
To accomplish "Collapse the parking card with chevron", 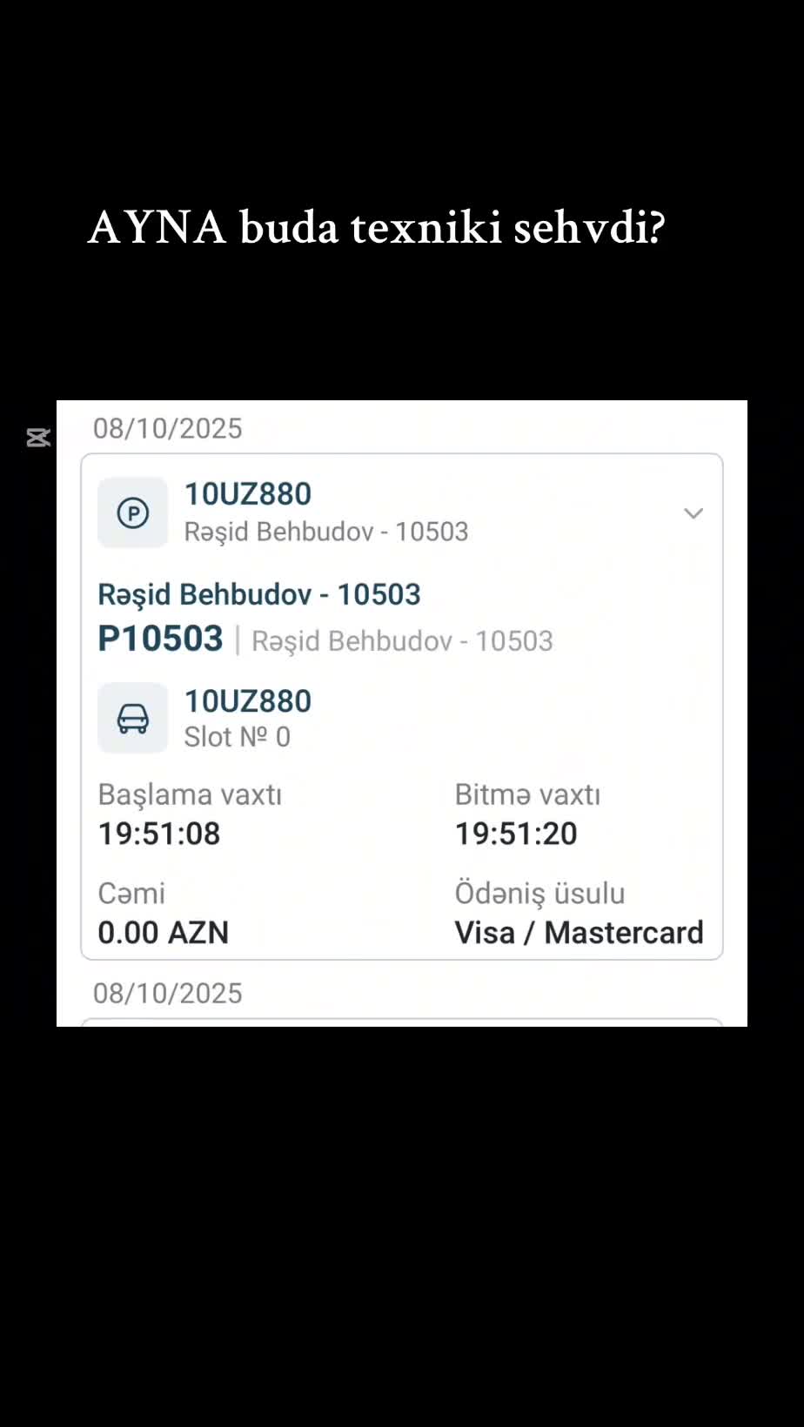I will pyautogui.click(x=693, y=513).
